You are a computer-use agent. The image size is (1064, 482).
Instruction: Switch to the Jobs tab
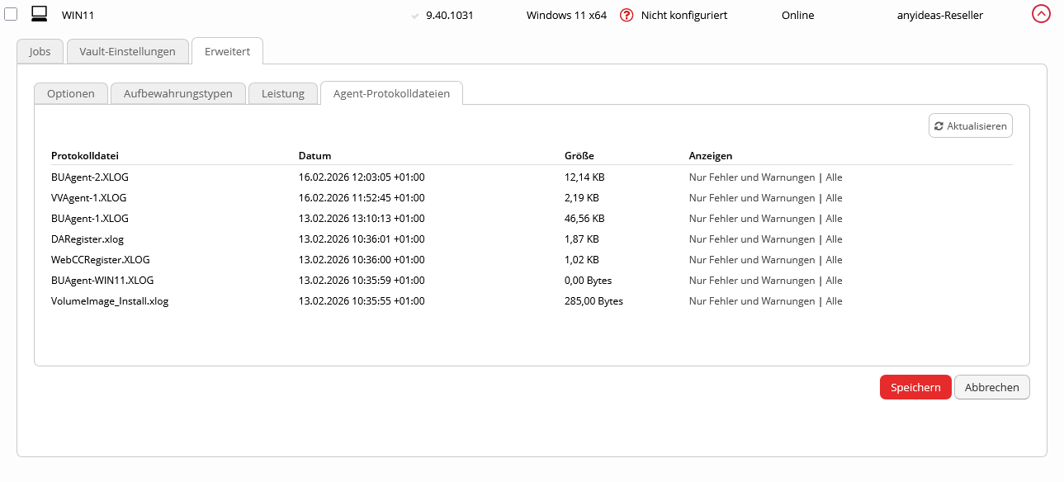(x=40, y=51)
